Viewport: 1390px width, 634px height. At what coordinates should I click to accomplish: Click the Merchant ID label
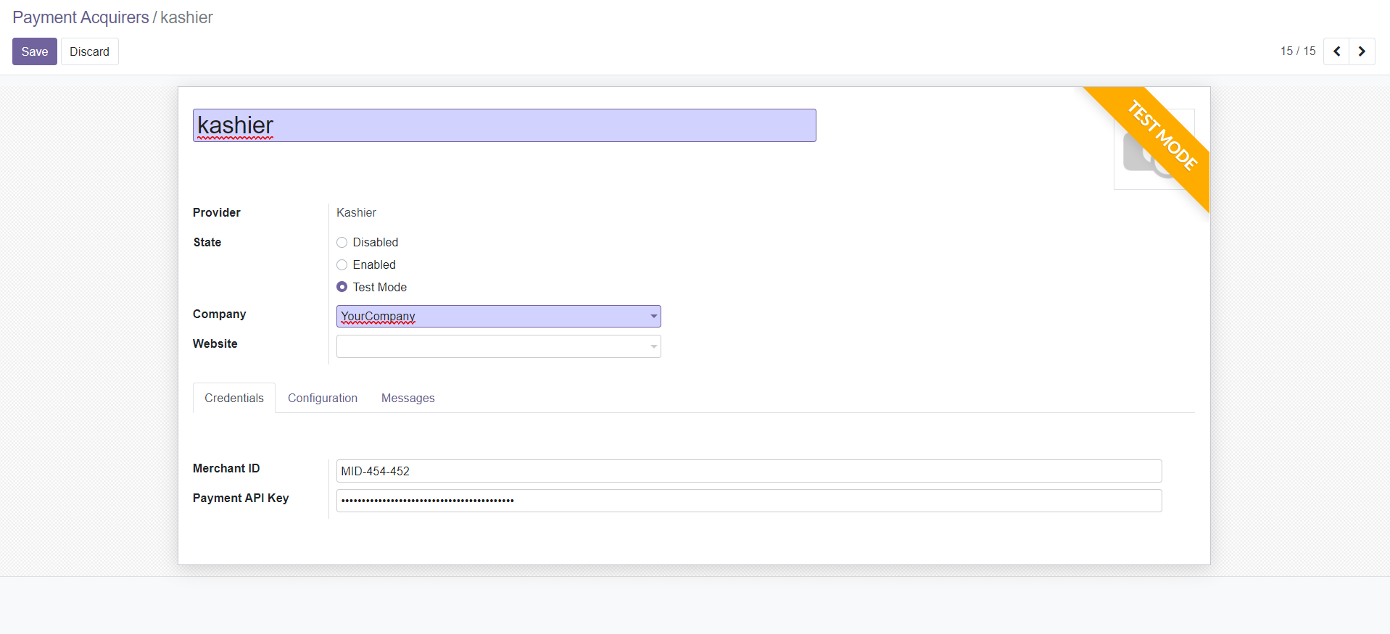coord(226,469)
